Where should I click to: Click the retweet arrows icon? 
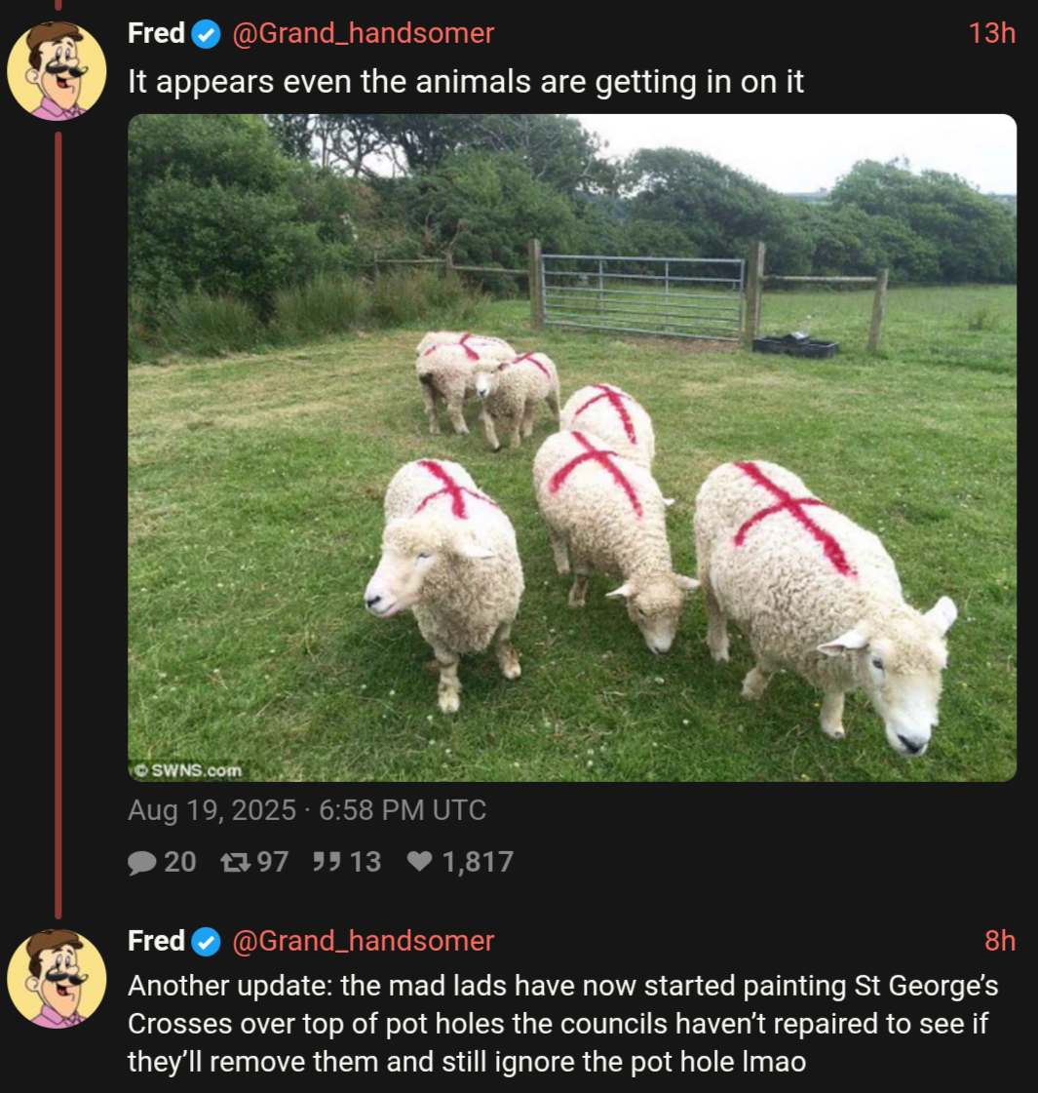(236, 863)
